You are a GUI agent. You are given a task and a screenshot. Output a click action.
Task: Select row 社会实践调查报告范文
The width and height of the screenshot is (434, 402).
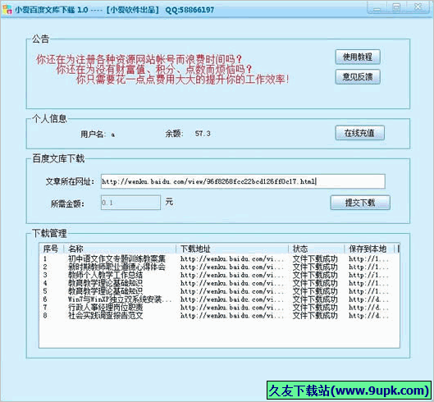[x=219, y=315]
